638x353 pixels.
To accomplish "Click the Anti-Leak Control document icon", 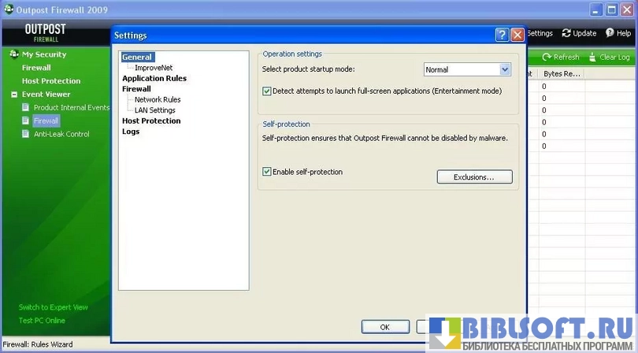I will (x=26, y=135).
